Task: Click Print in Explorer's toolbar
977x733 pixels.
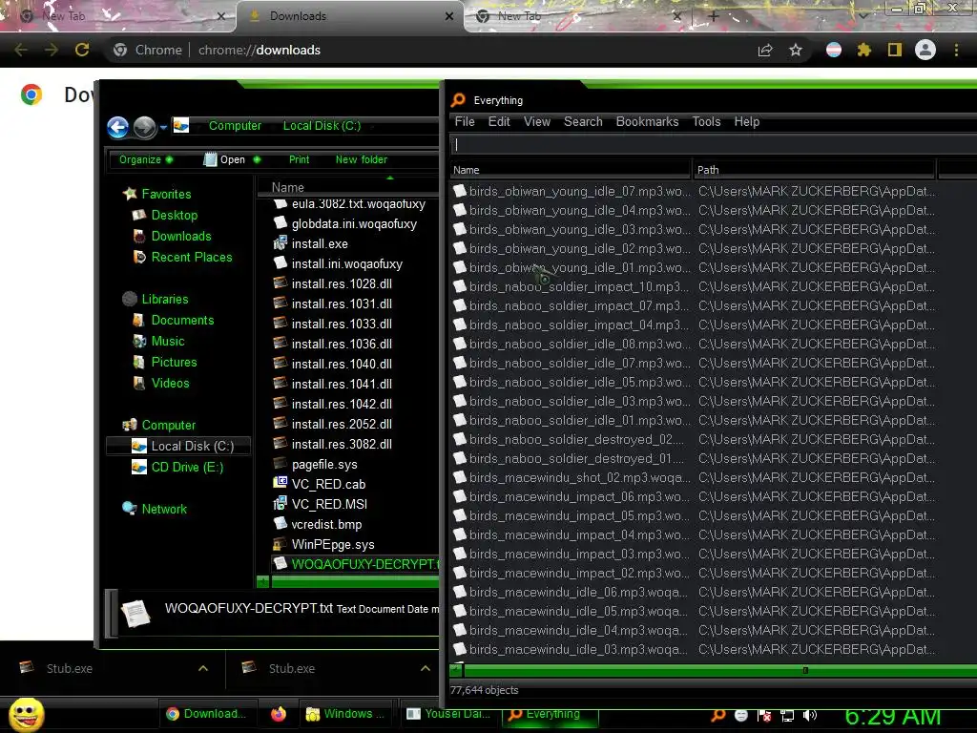Action: [x=299, y=159]
